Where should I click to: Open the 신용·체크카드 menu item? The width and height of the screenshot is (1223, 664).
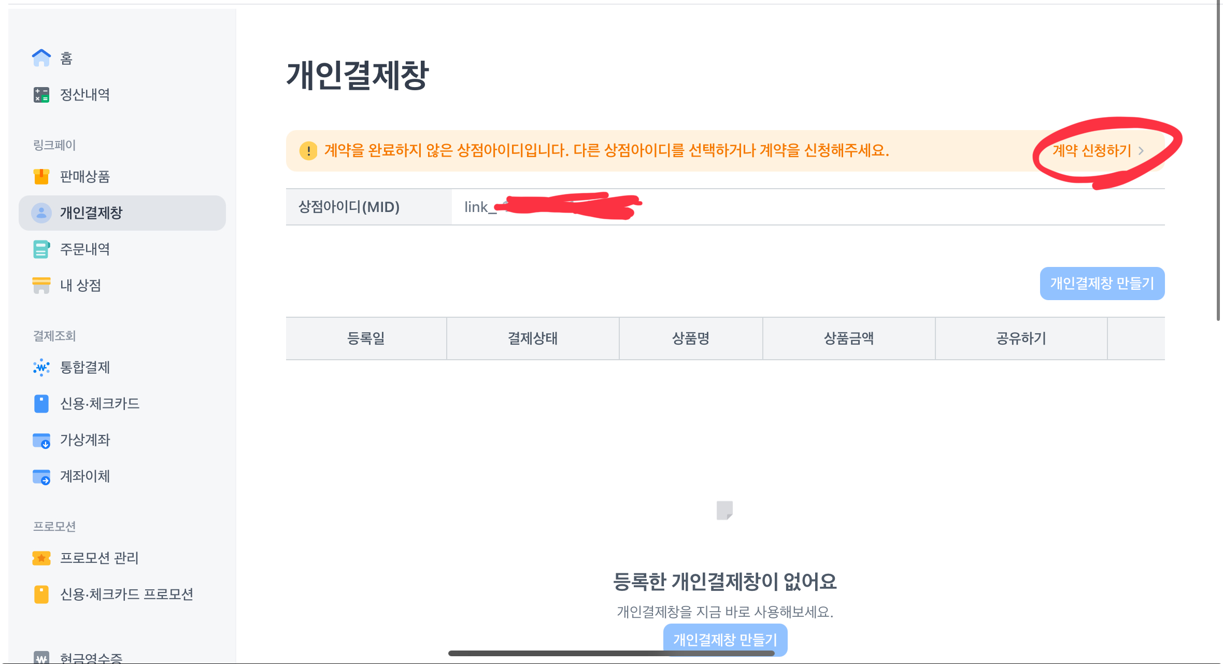[x=99, y=404]
